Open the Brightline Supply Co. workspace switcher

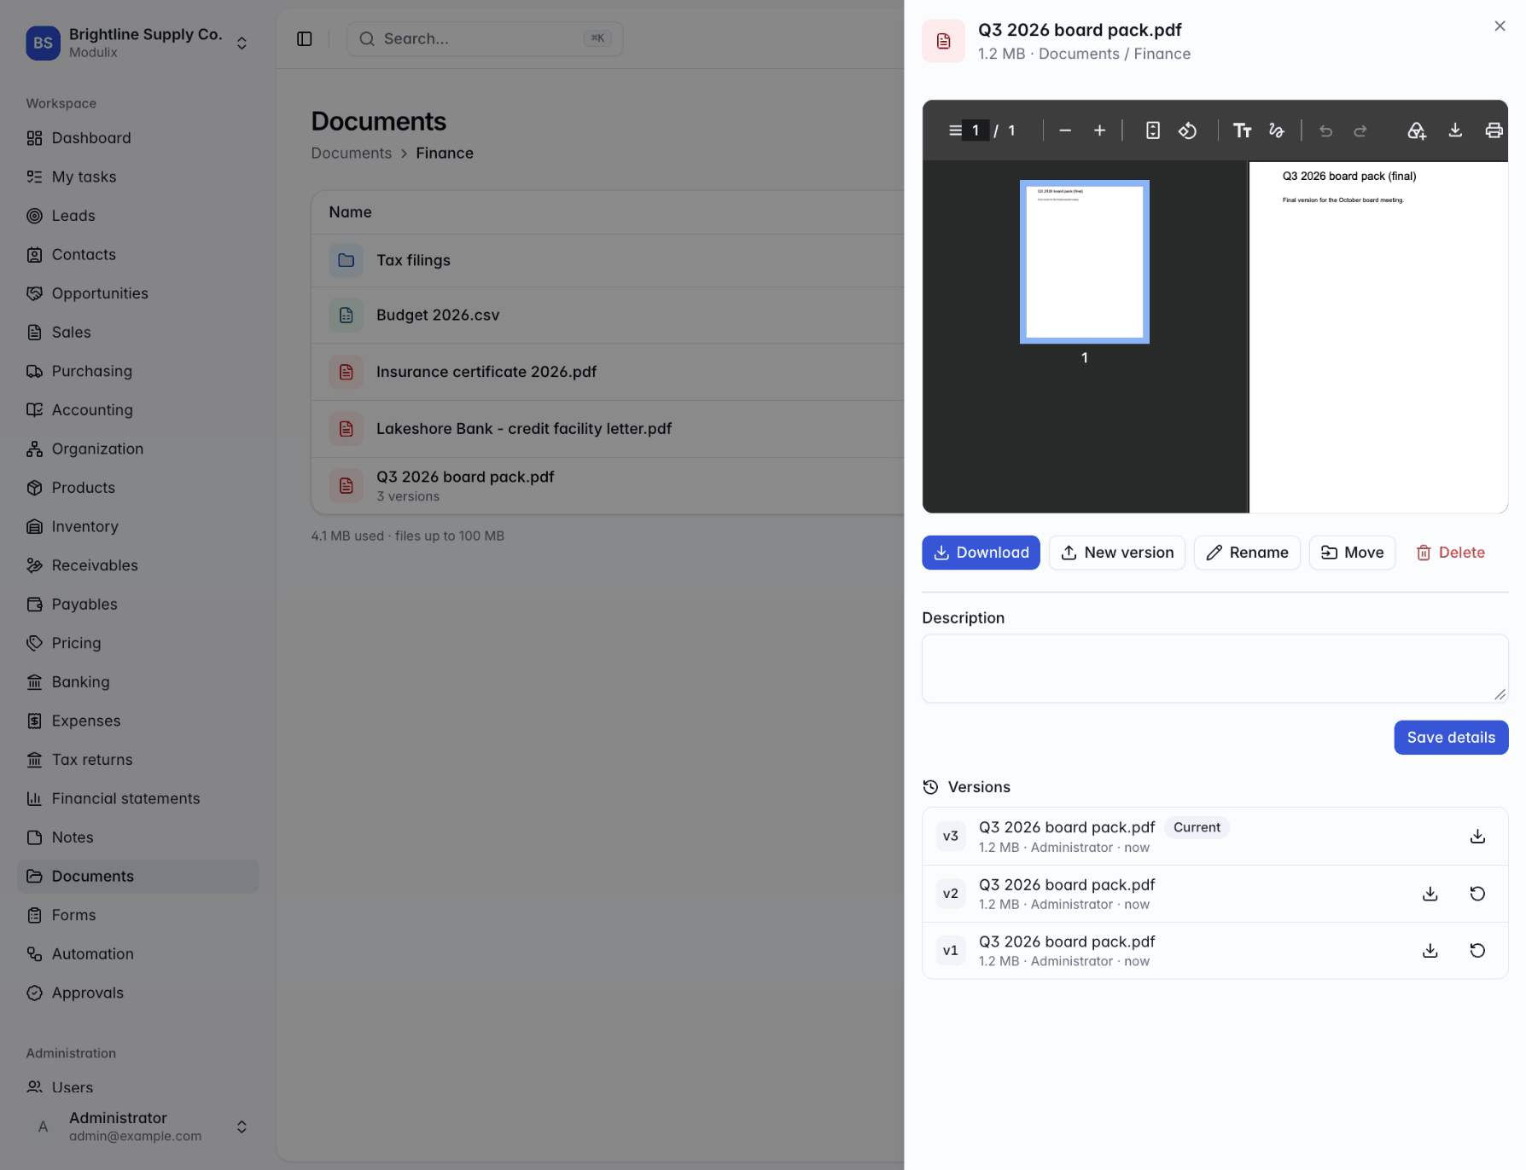pos(138,43)
